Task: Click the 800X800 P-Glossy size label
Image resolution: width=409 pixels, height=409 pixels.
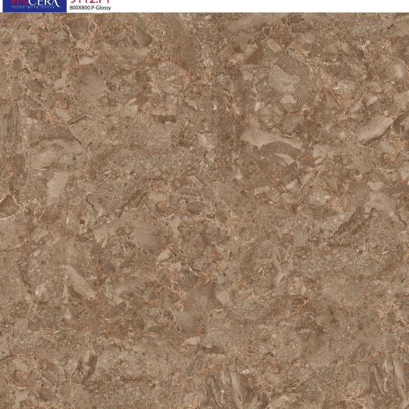Action: (90, 8)
